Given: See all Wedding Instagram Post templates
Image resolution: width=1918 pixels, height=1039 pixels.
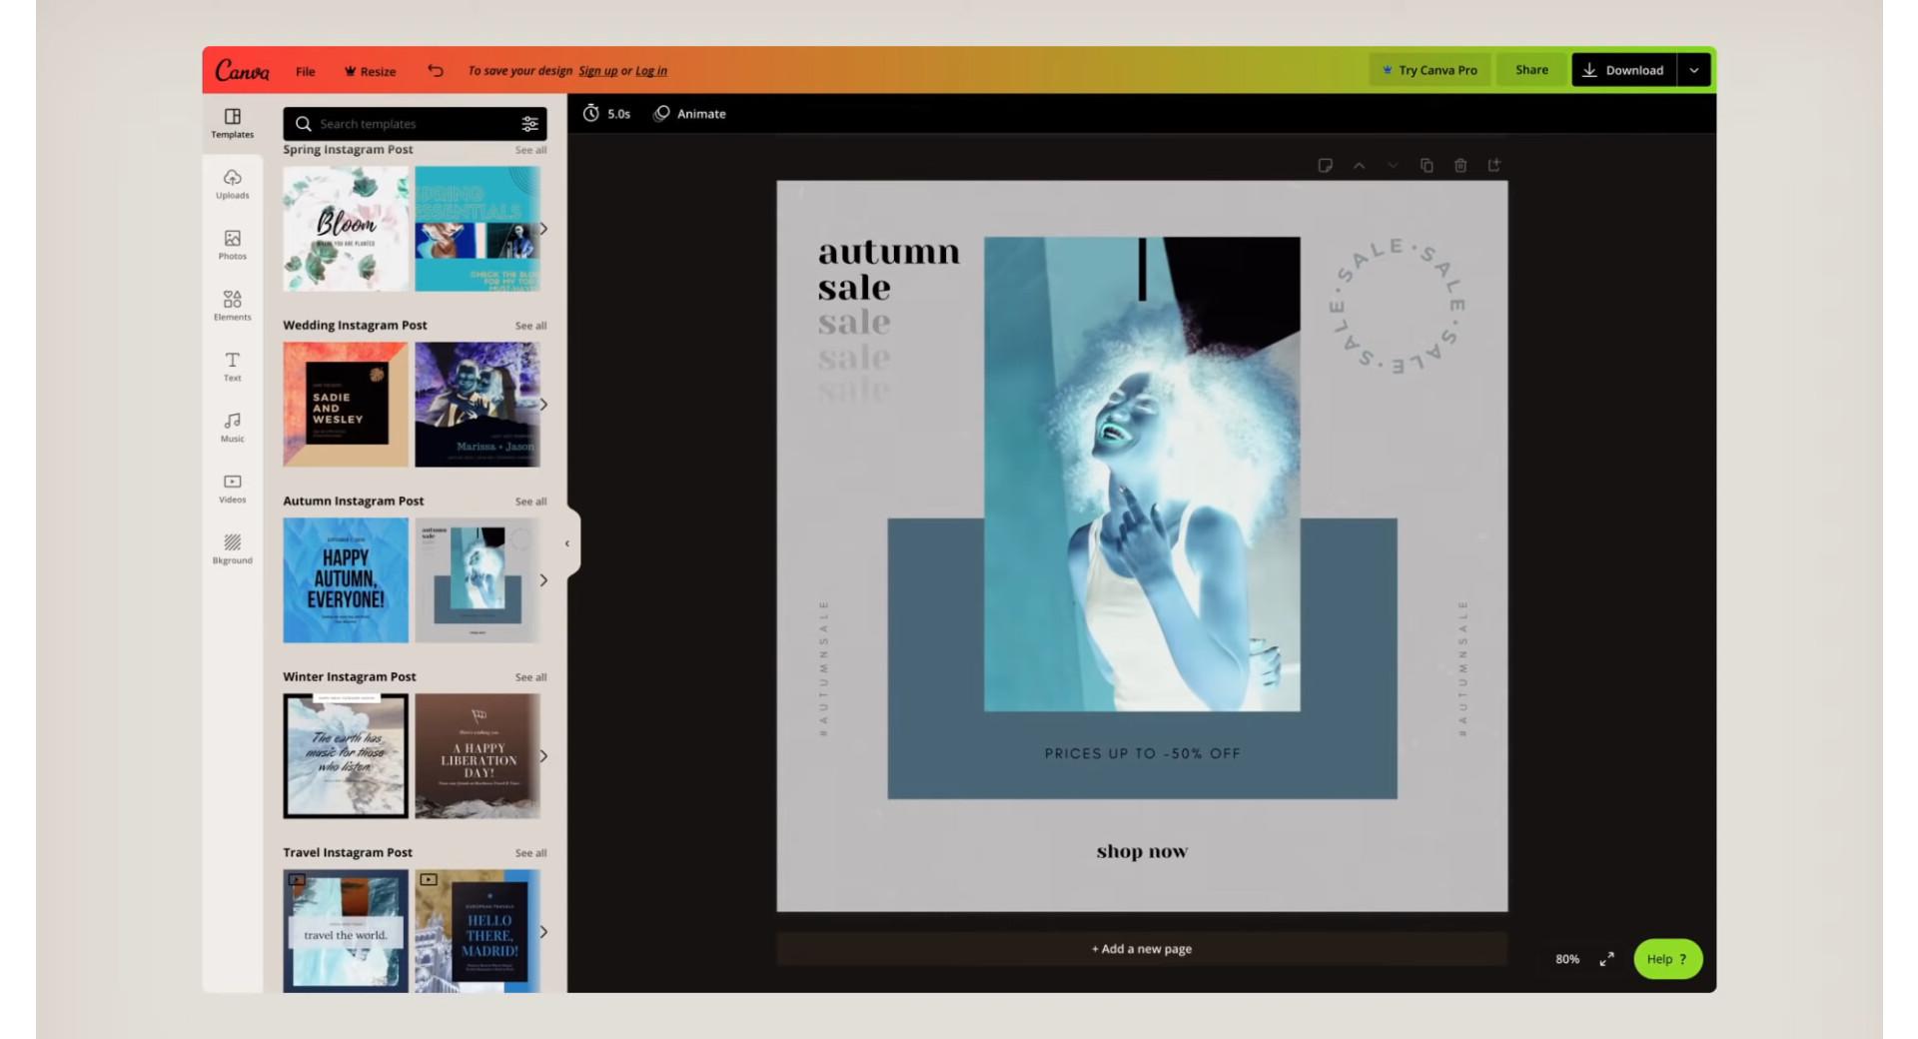Looking at the screenshot, I should [x=530, y=326].
